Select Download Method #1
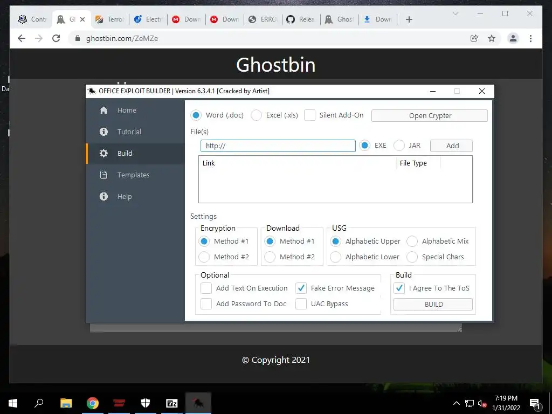This screenshot has height=414, width=552. 270,241
